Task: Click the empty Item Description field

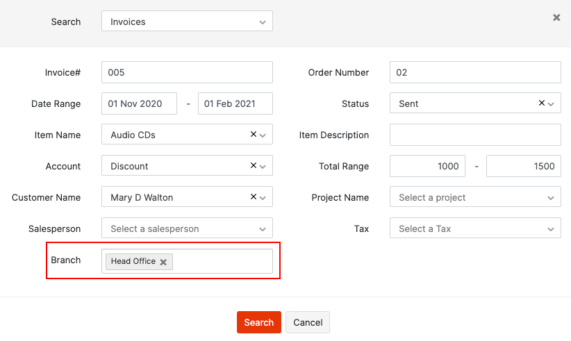Action: [x=475, y=135]
